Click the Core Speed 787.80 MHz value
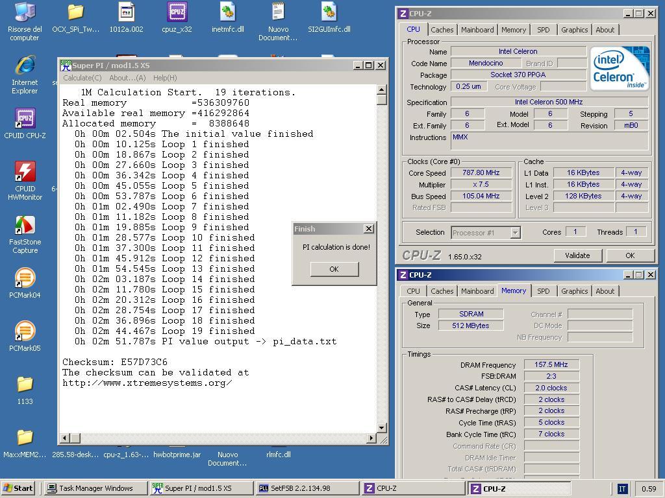 click(x=481, y=172)
